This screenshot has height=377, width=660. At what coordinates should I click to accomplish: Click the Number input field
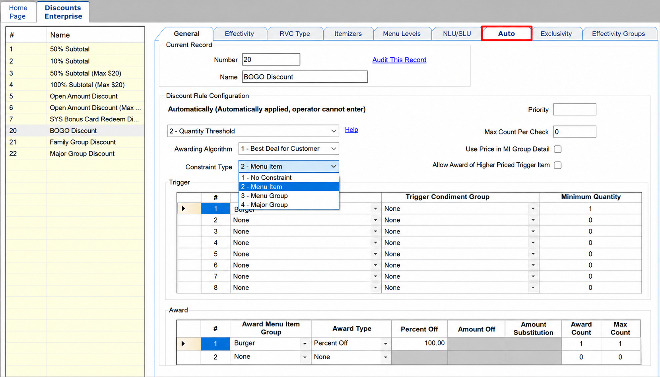click(271, 60)
